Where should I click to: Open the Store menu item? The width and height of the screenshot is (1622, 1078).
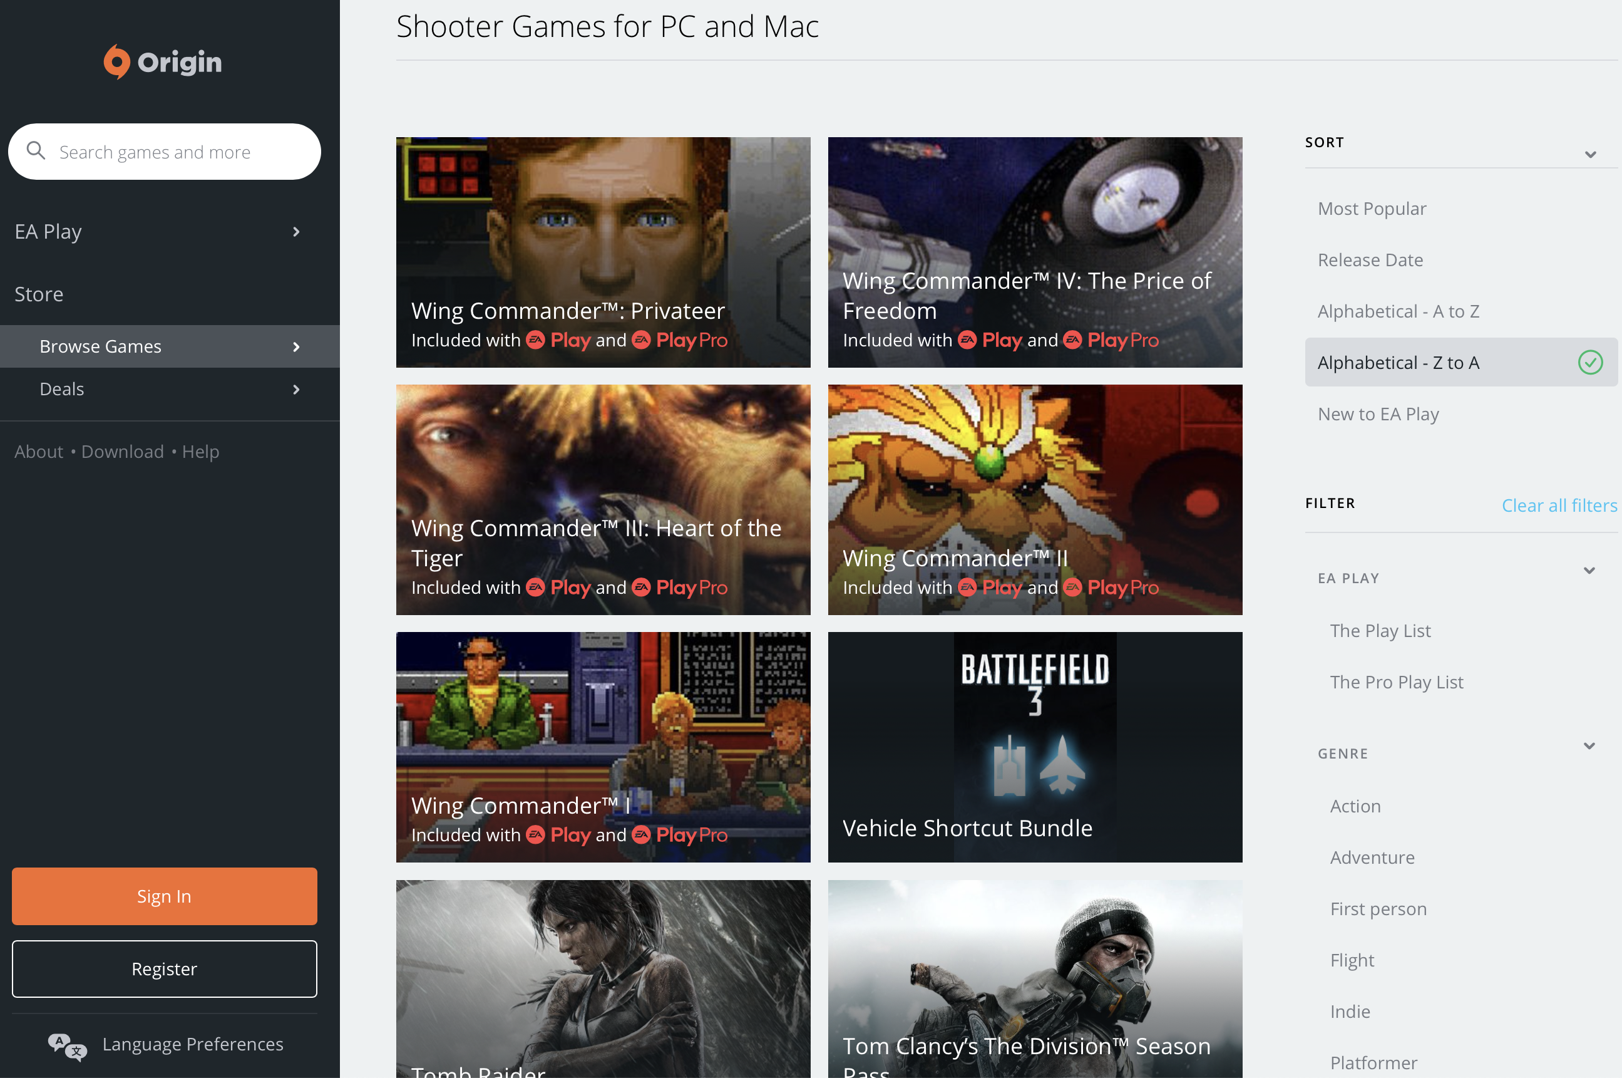39,294
